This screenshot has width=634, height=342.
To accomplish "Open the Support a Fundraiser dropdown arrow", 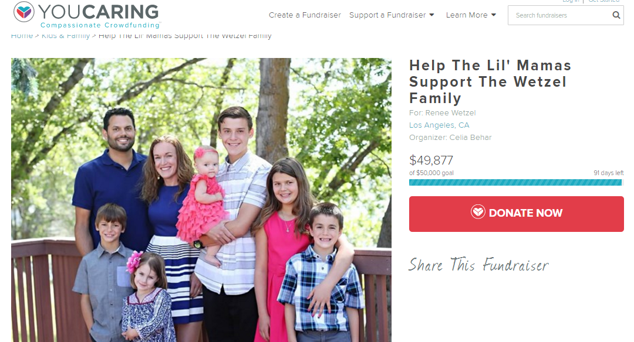I will coord(431,15).
